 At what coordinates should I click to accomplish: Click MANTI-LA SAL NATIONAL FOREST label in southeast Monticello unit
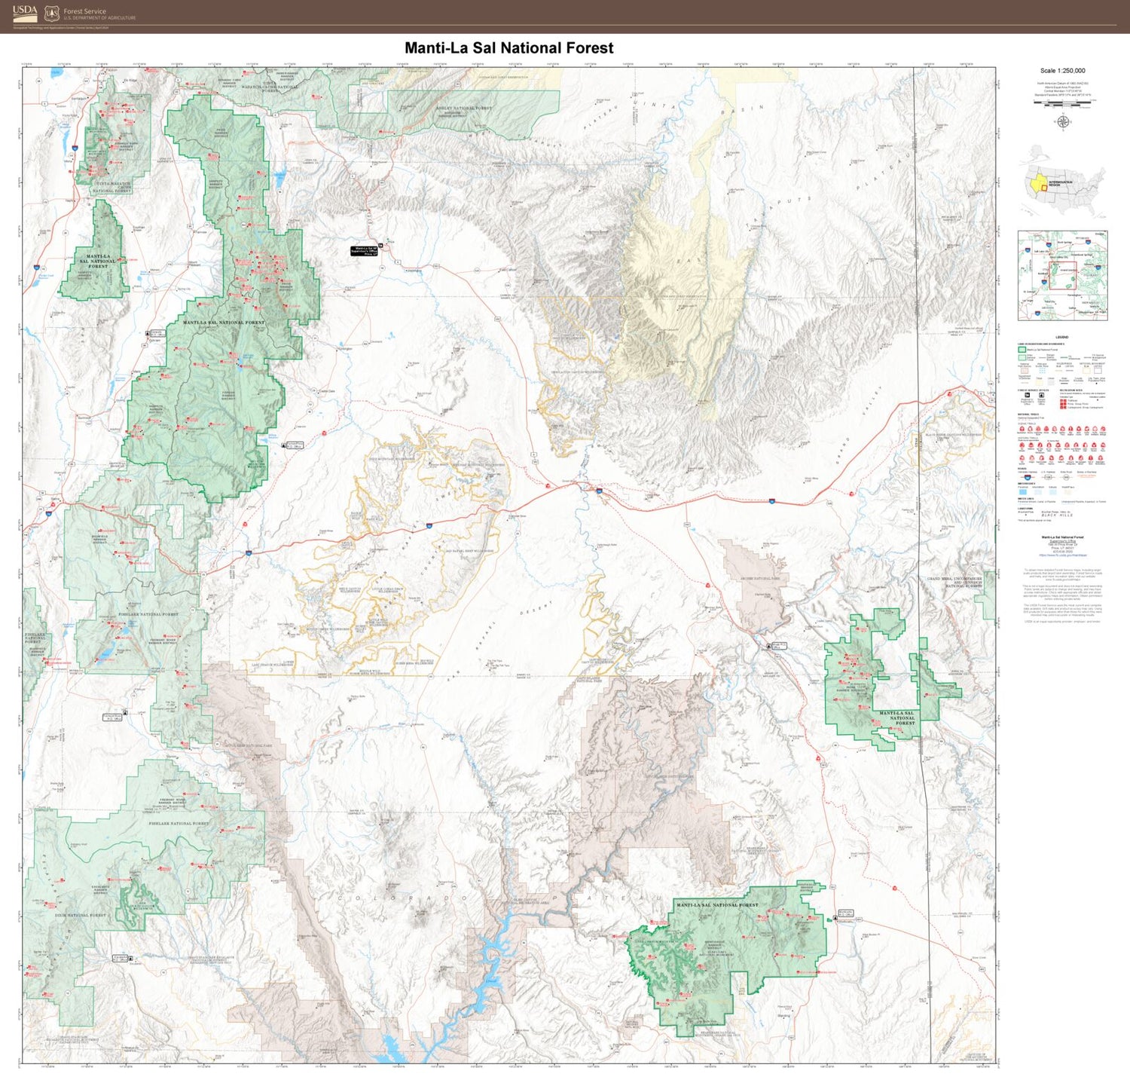tap(717, 904)
